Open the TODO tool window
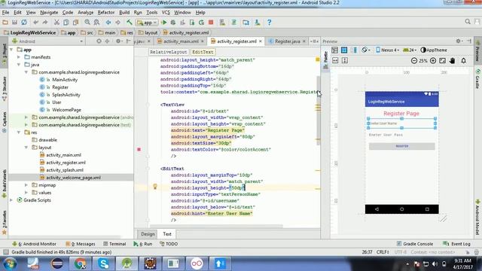Image resolution: width=482 pixels, height=271 pixels. [169, 244]
